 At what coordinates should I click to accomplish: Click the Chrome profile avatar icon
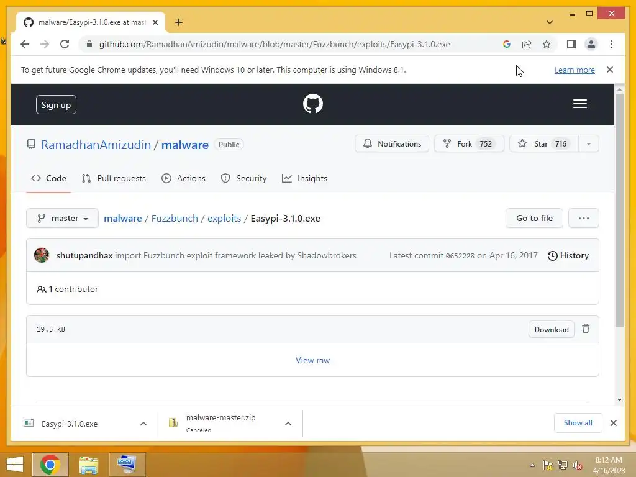[591, 44]
